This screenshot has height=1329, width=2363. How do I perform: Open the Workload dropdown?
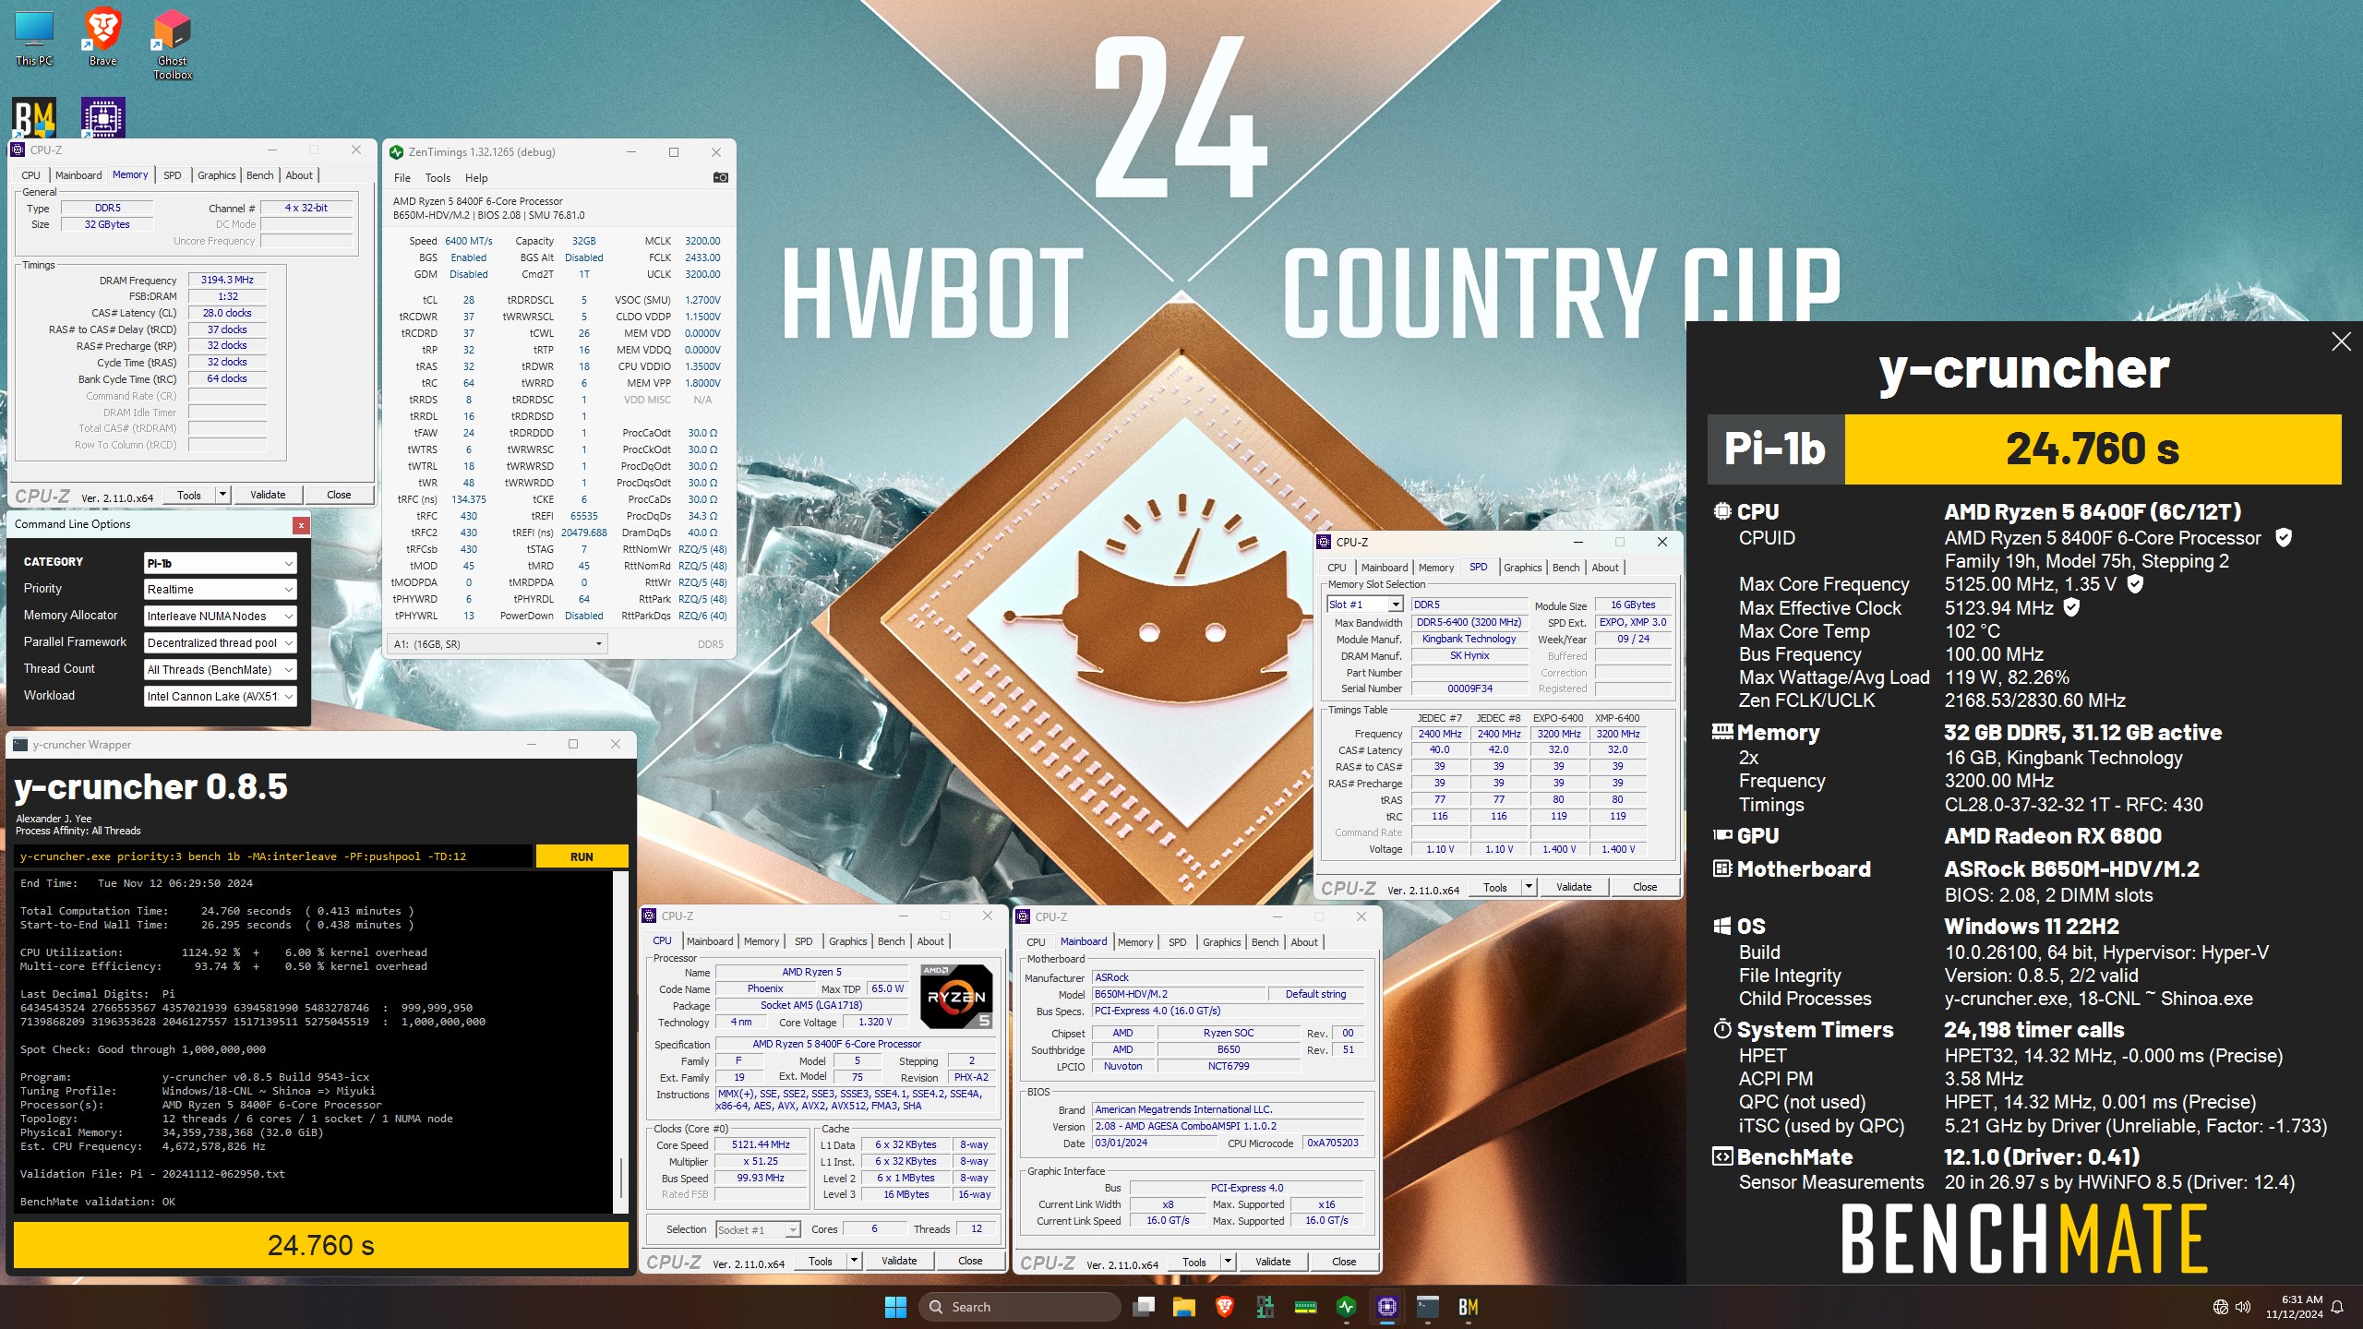220,697
